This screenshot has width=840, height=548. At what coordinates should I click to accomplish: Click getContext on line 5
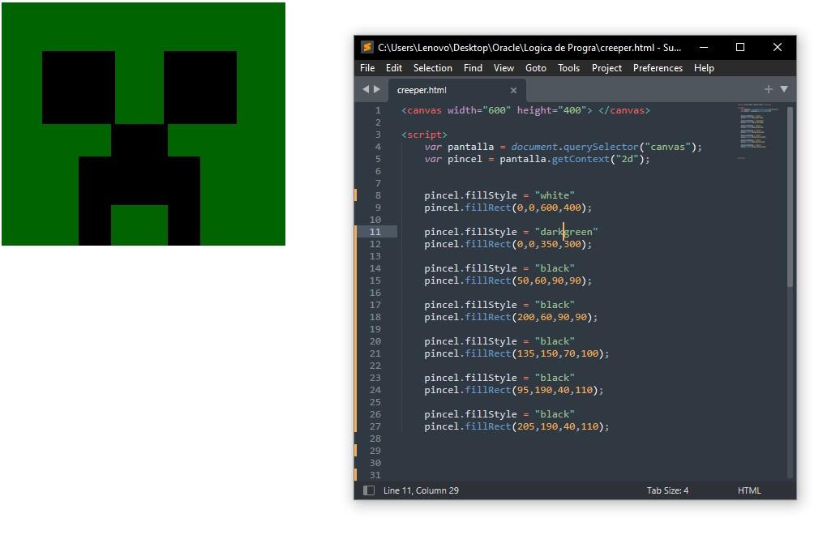[581, 159]
